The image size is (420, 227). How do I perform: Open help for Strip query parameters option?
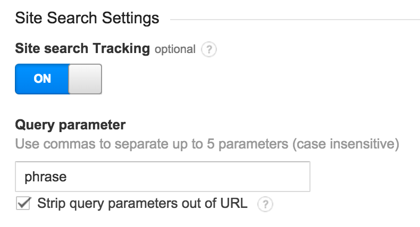[264, 204]
